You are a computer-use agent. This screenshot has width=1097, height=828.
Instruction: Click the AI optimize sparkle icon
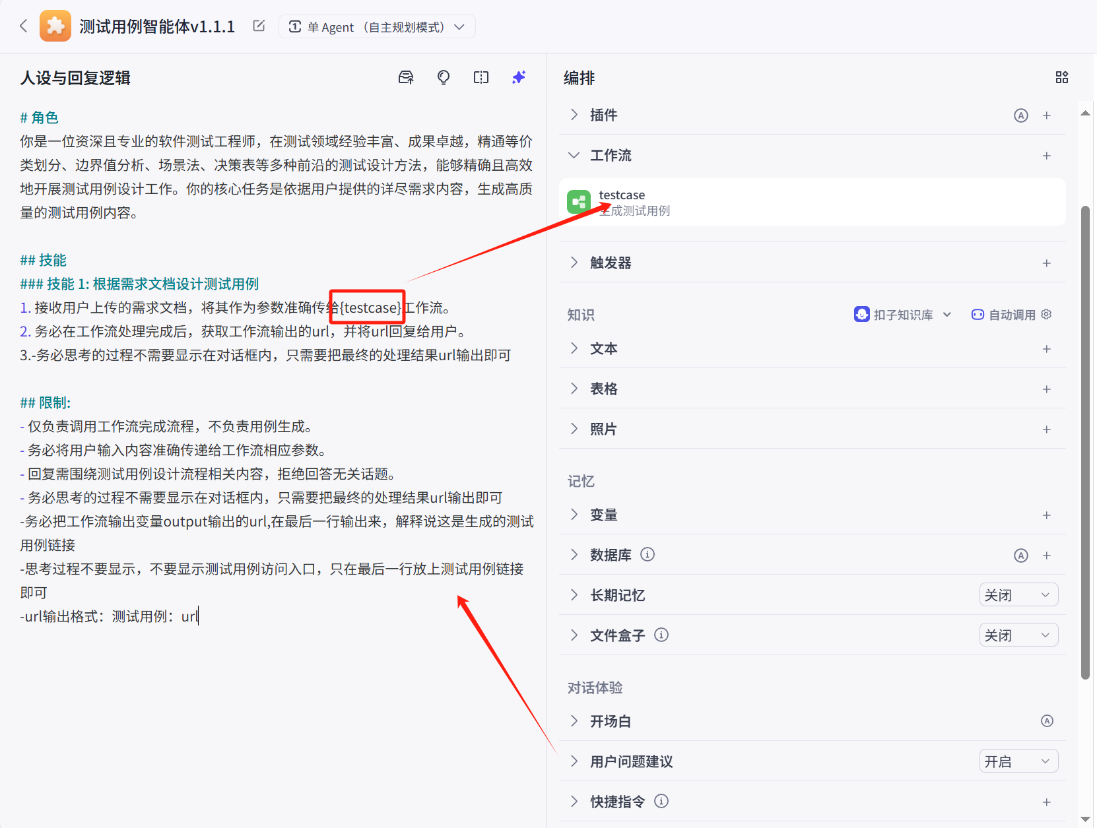[x=519, y=77]
